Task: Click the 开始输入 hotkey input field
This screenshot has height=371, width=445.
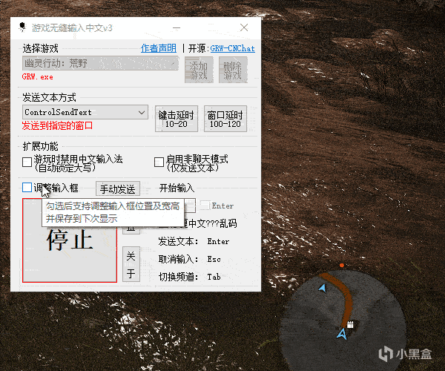Action: [x=190, y=206]
